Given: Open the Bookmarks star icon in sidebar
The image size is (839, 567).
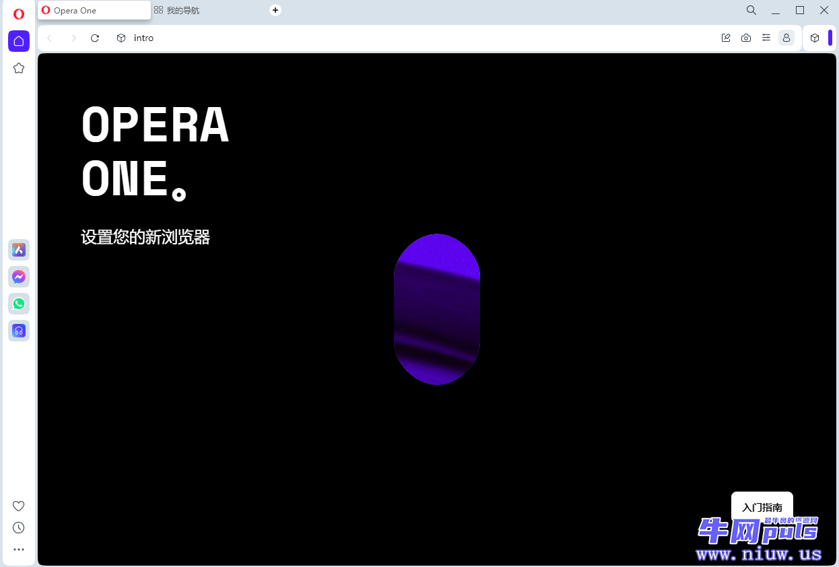Looking at the screenshot, I should tap(19, 68).
